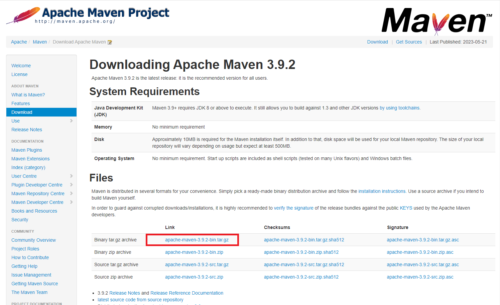Open the Welcome sidebar item
This screenshot has height=305, width=500.
[21, 66]
